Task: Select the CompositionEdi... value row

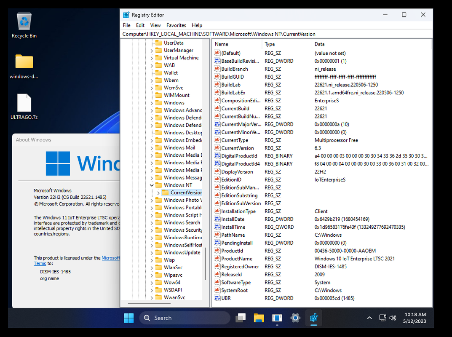Action: pyautogui.click(x=321, y=100)
